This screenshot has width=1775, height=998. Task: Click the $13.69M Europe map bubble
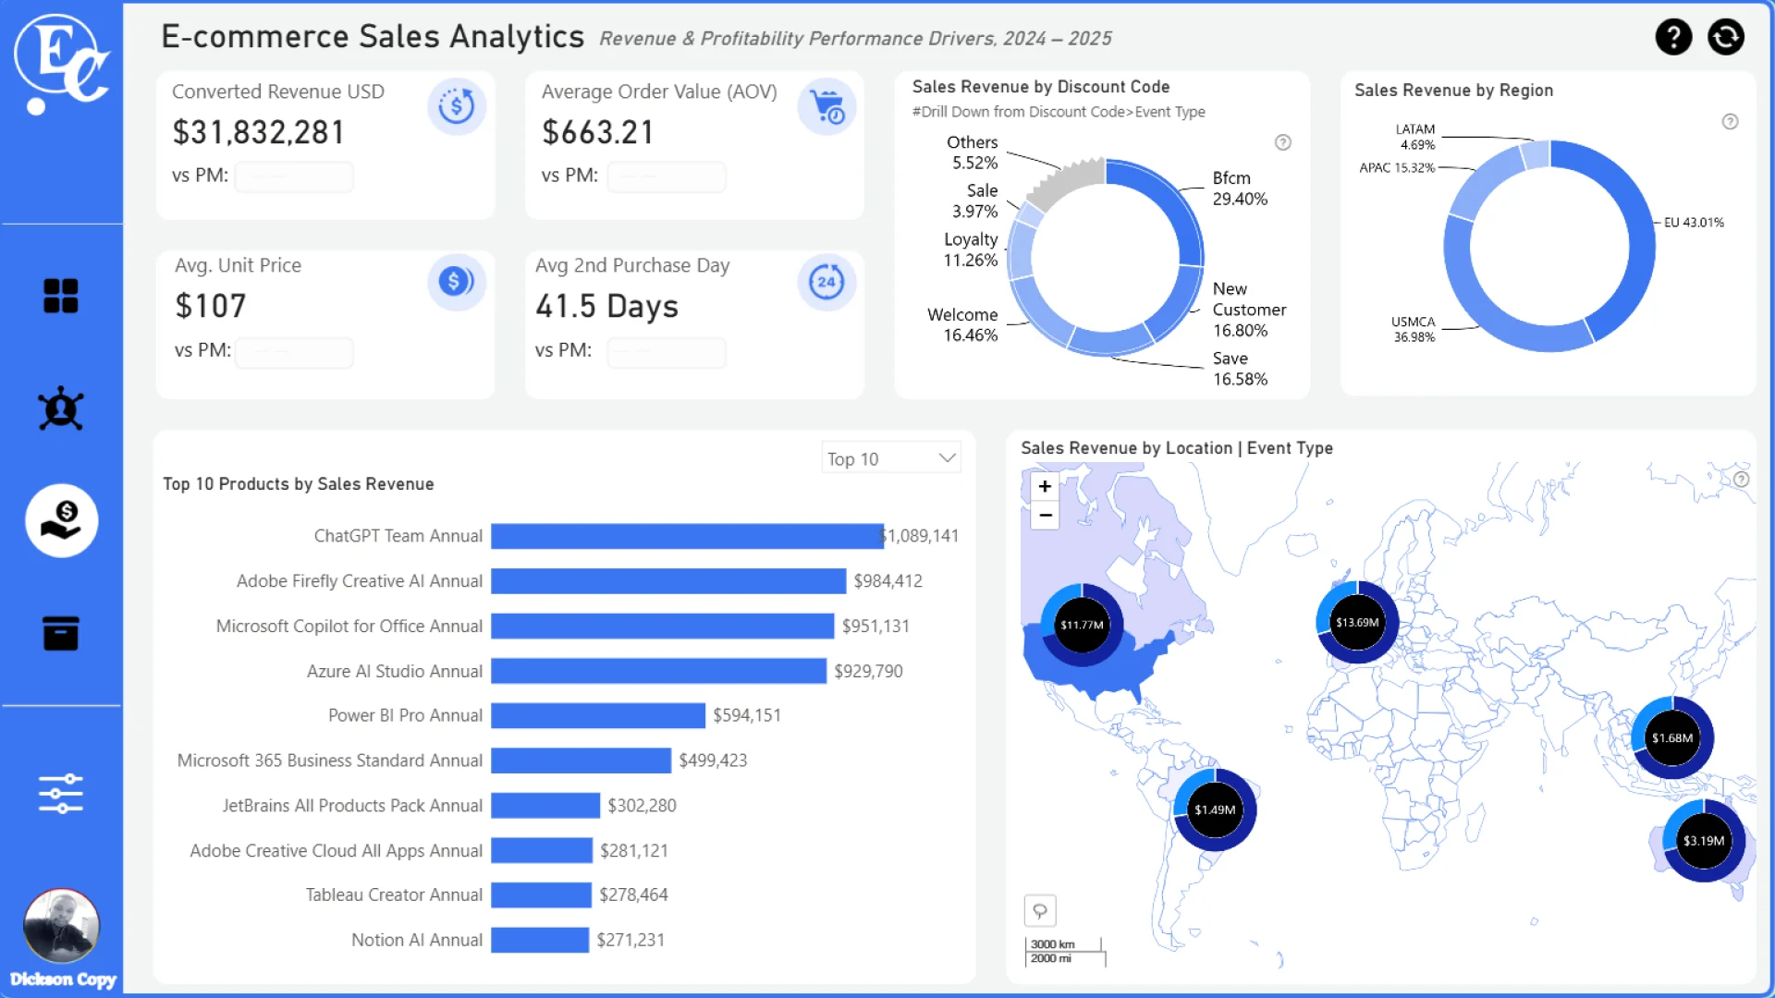click(x=1356, y=623)
